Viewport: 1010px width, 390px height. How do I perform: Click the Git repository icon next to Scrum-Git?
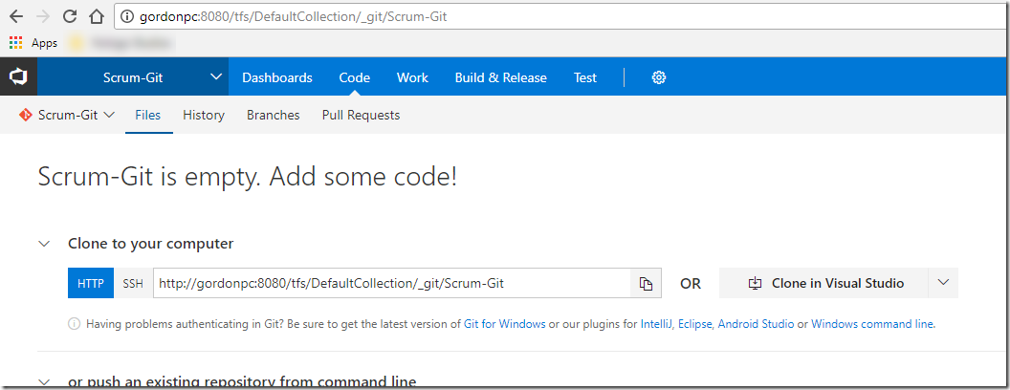26,116
